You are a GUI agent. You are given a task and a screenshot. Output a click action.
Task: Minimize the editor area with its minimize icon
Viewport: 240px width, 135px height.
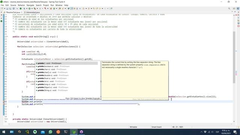(232, 12)
